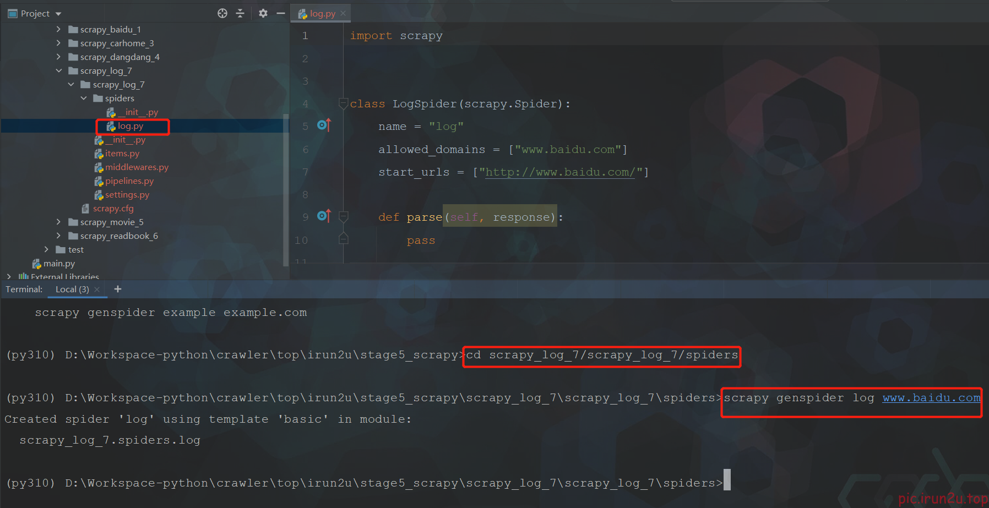Click the collapse all icon in Project panel

[x=240, y=13]
